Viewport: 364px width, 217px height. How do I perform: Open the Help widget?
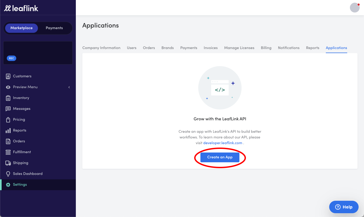coord(344,207)
